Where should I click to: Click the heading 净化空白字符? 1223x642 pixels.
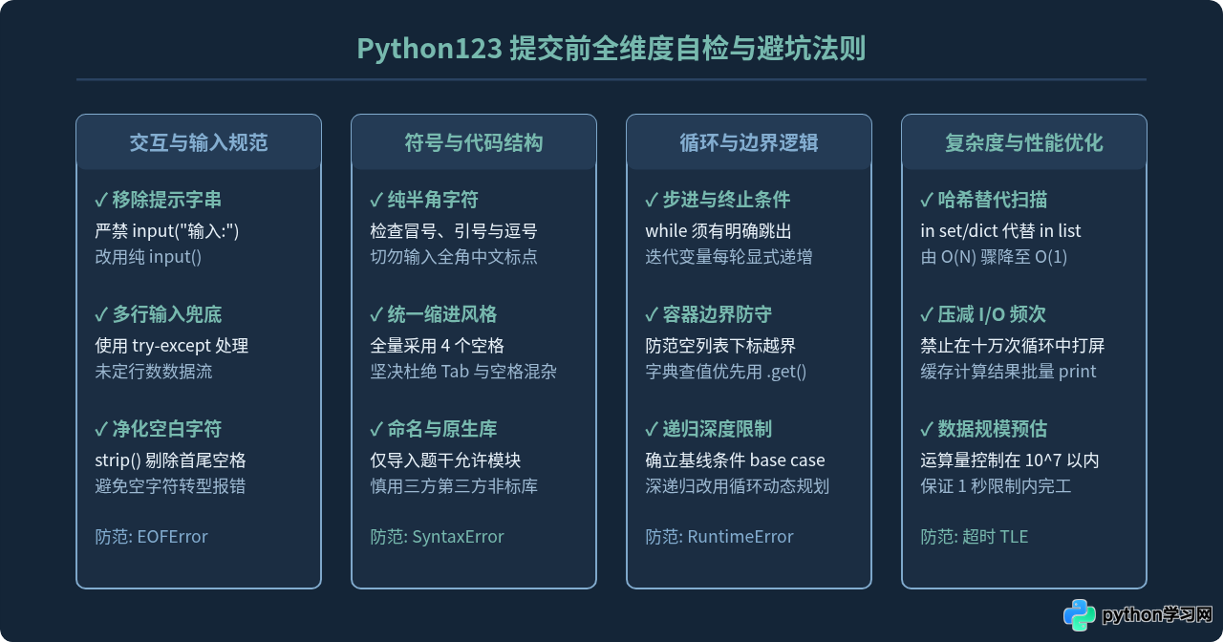(167, 429)
